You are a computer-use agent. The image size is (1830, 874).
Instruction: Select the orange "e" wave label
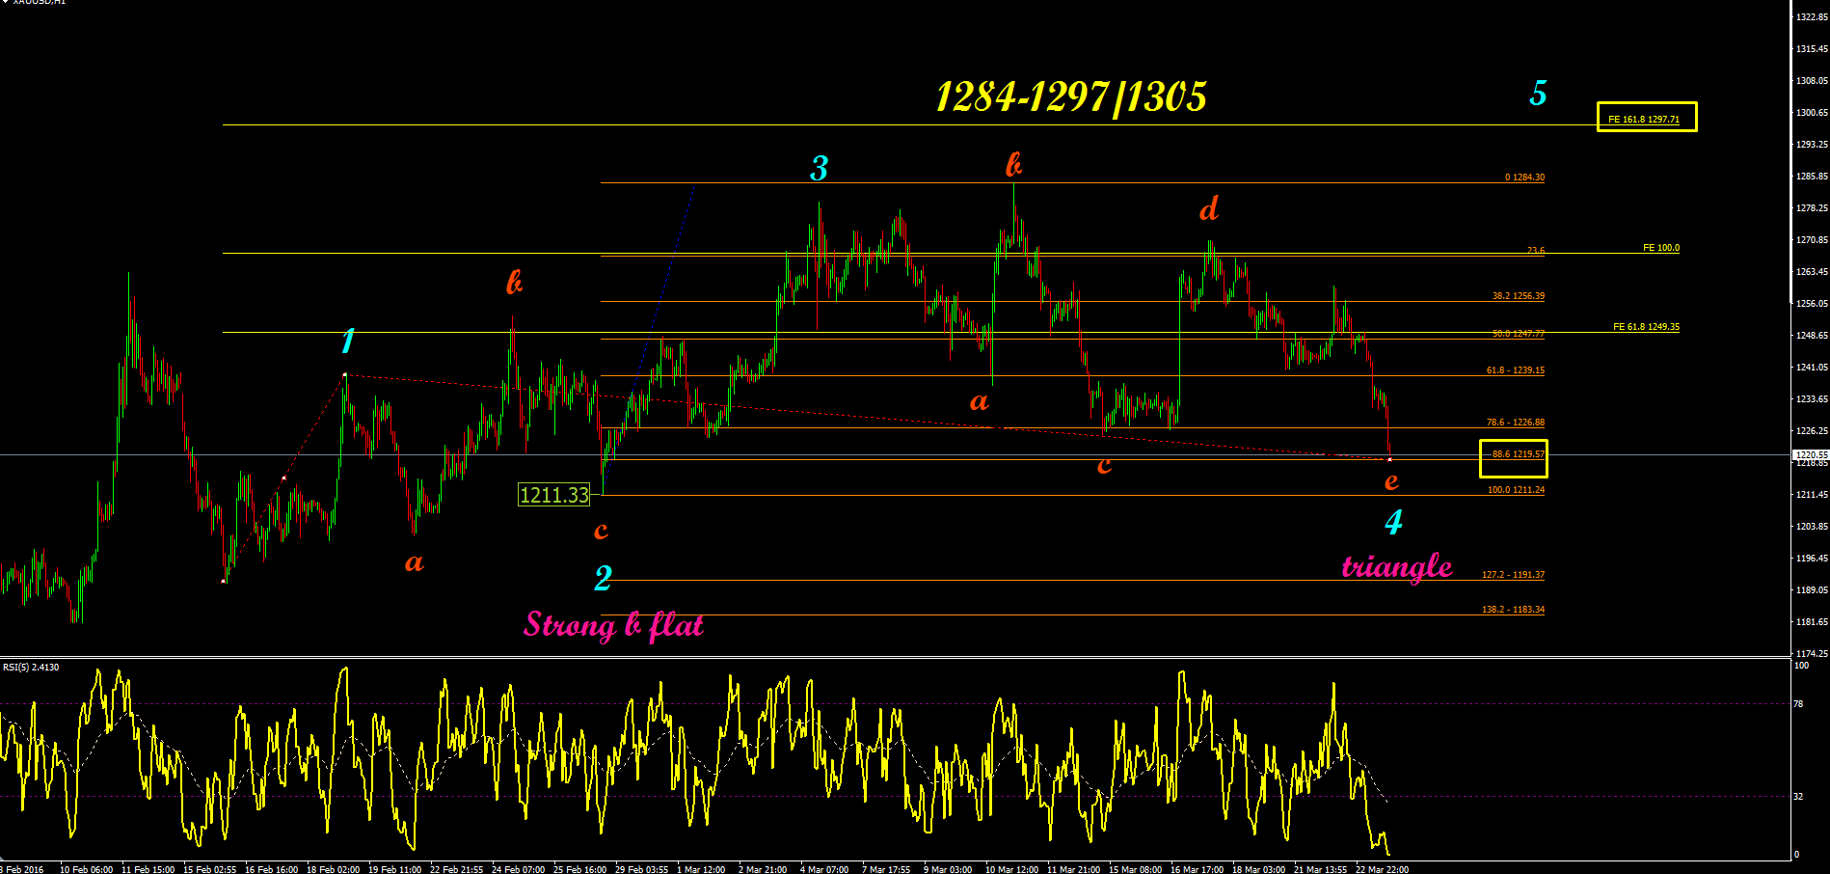pos(1391,481)
